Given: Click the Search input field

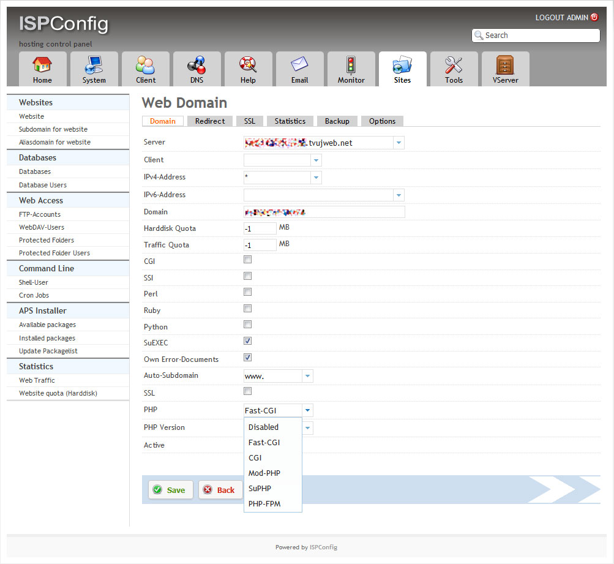Looking at the screenshot, I should pos(540,36).
